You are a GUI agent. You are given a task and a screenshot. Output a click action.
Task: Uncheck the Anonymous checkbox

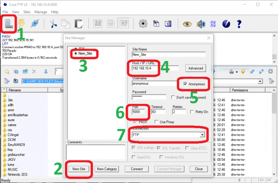[x=185, y=84]
